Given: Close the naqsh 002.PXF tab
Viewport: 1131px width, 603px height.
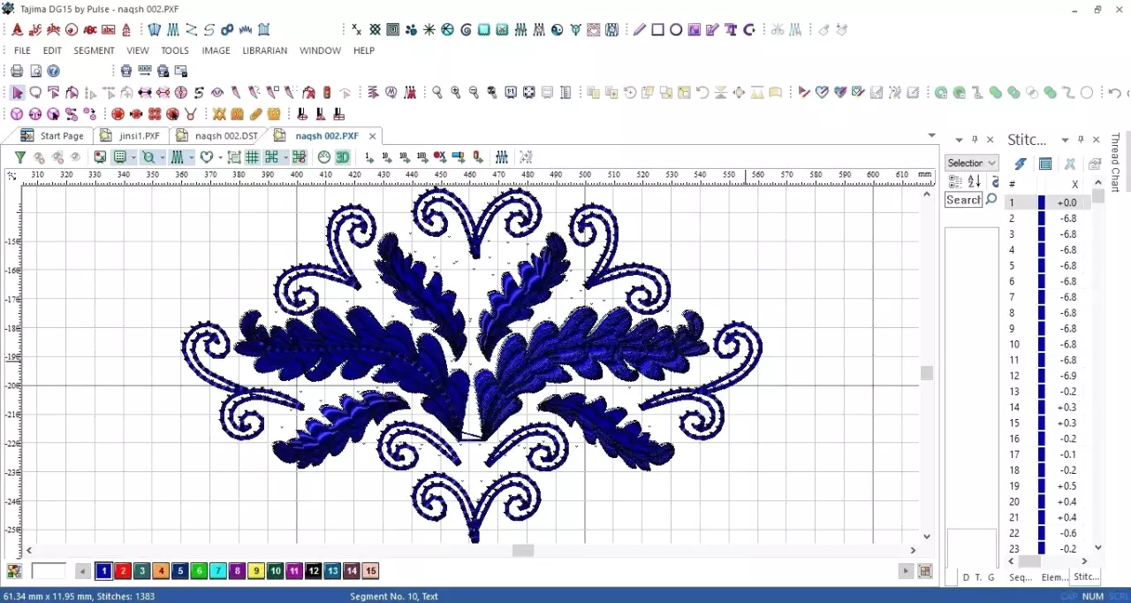Looking at the screenshot, I should (x=373, y=136).
